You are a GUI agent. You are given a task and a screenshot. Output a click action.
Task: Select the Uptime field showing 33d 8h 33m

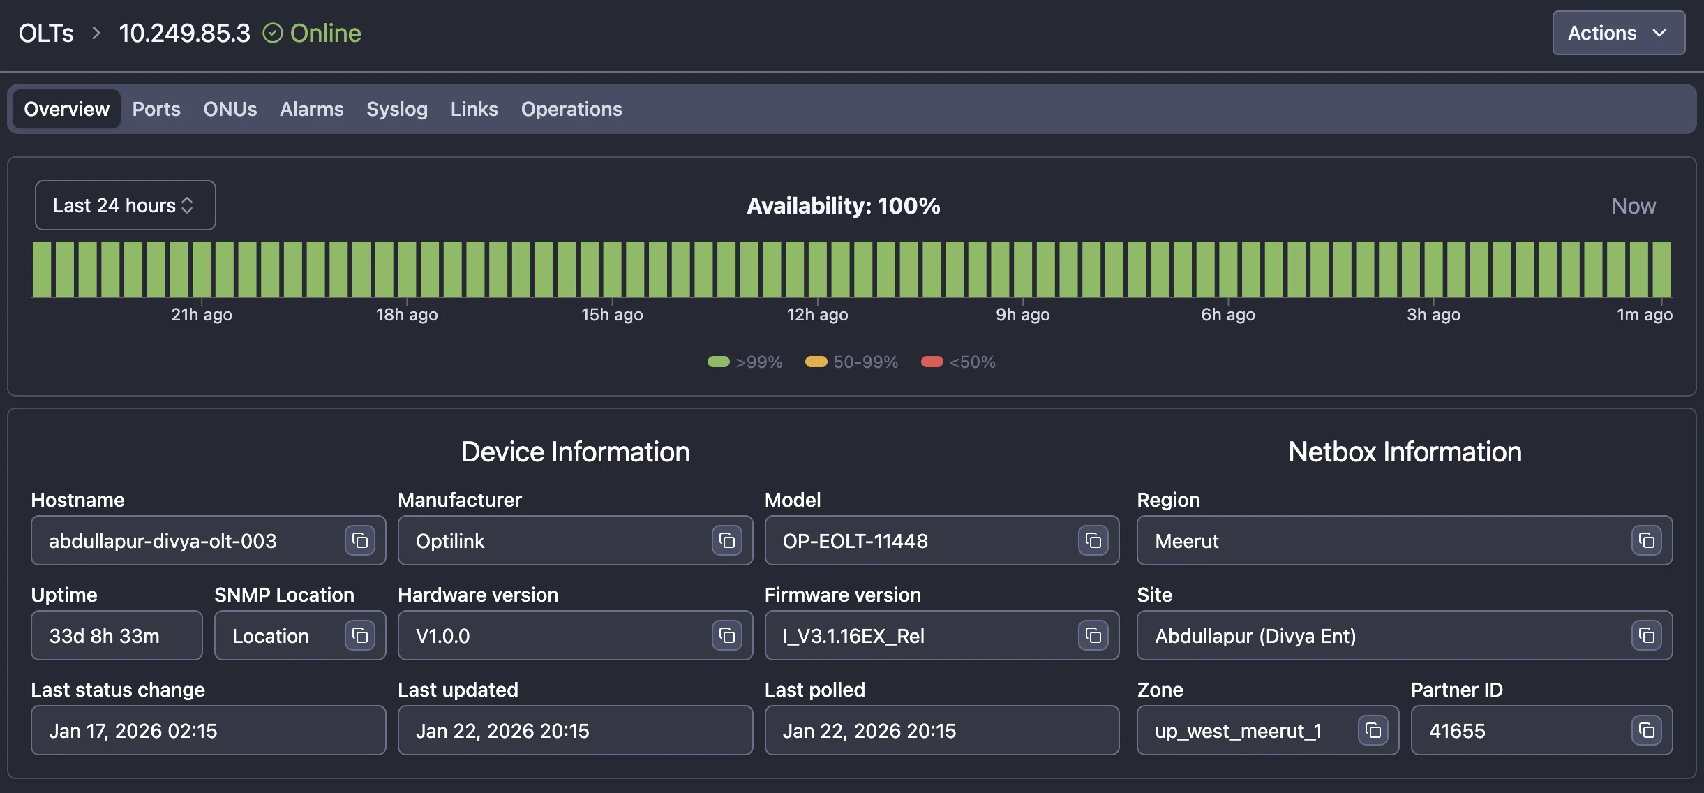117,635
